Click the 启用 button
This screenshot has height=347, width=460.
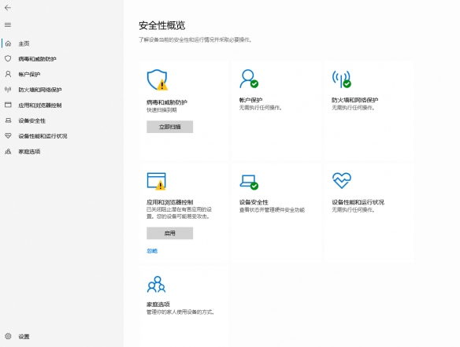[170, 233]
